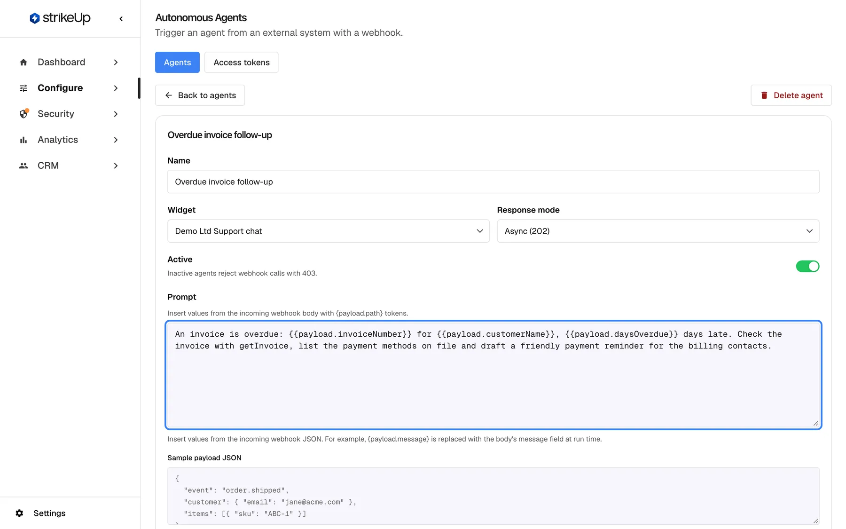Viewport: 846px width, 529px height.
Task: Expand the CRM menu chevron
Action: (x=116, y=166)
